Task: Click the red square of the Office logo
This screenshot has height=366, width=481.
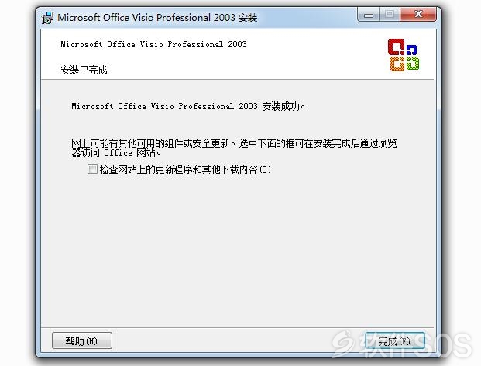Action: 396,47
